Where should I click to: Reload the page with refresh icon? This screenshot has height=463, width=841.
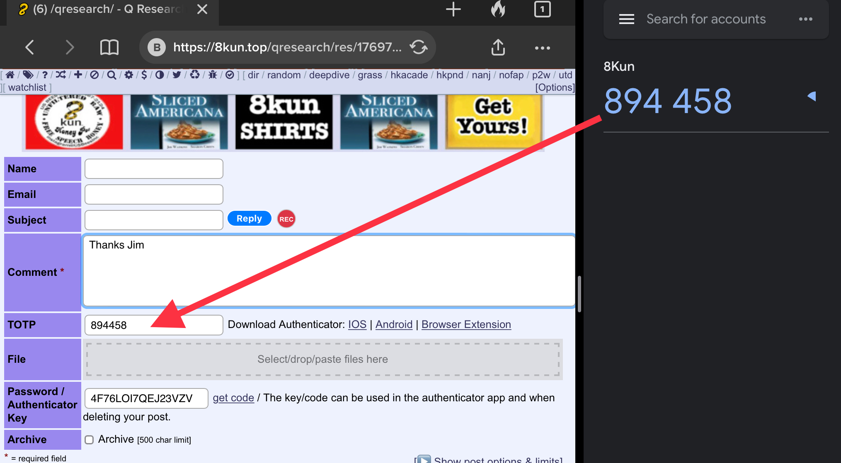(x=419, y=47)
